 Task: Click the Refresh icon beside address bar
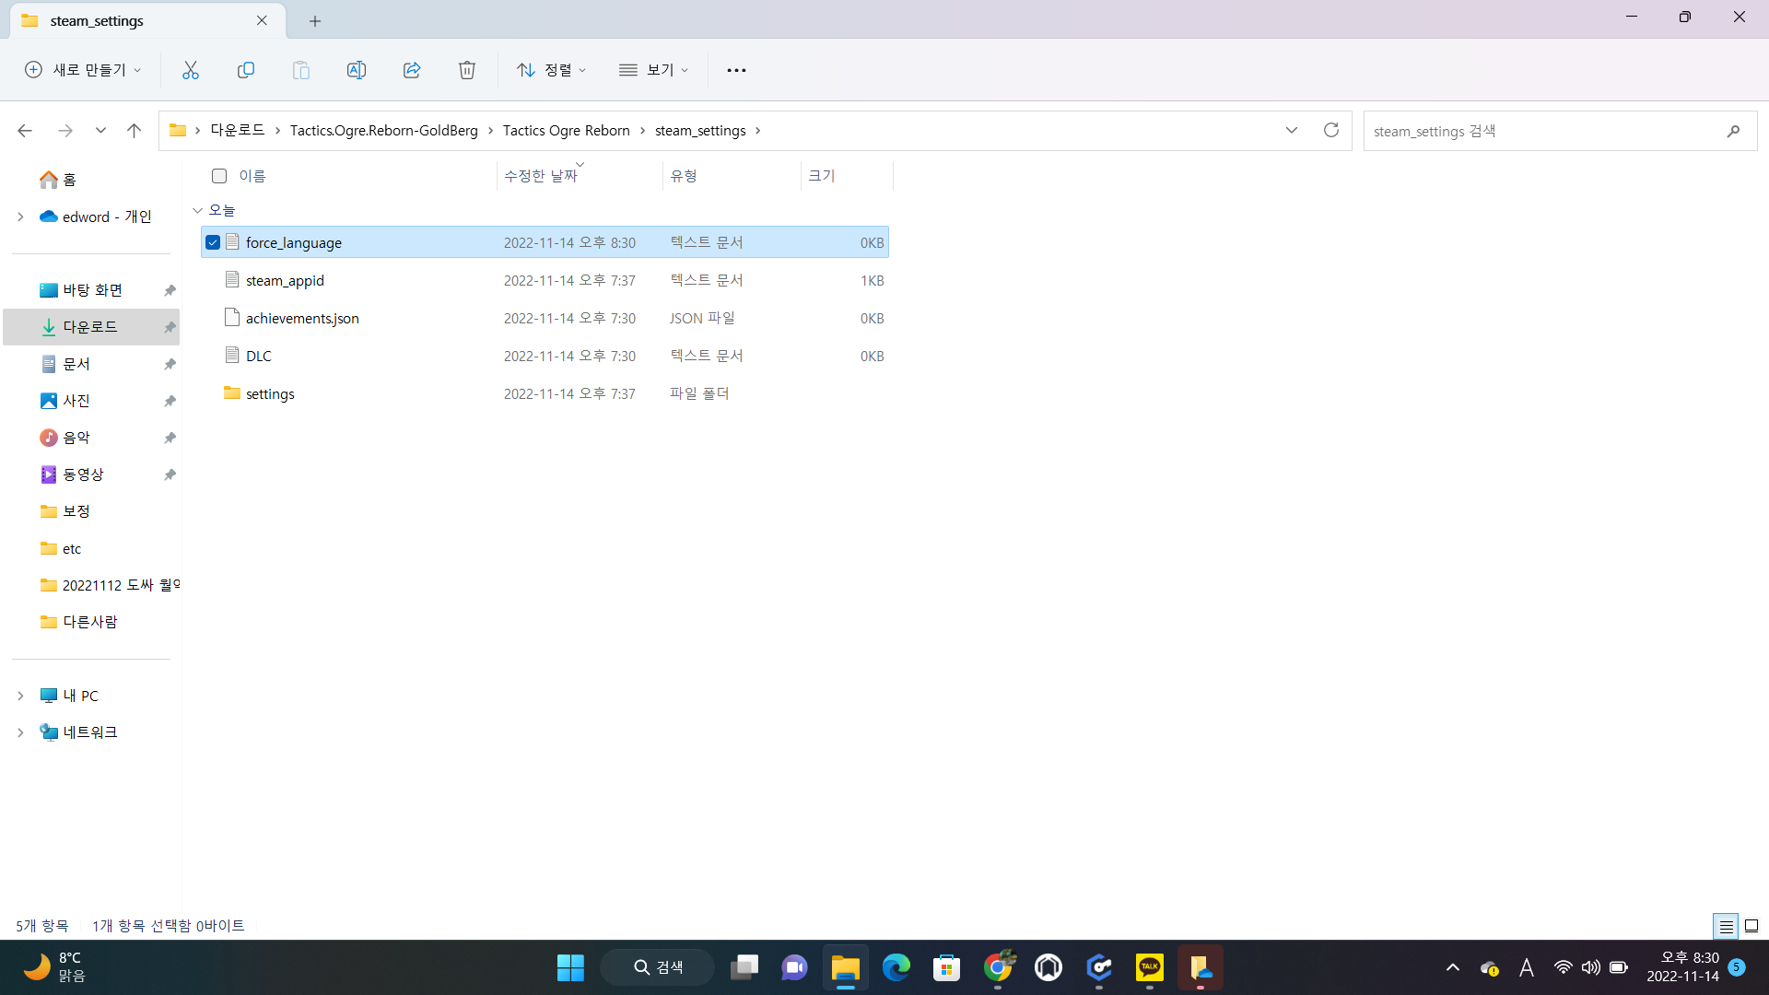1330,130
